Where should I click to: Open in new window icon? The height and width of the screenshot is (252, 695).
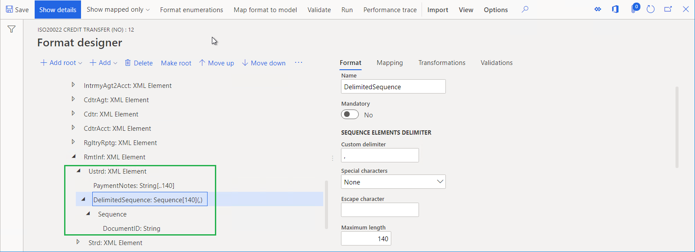point(668,9)
